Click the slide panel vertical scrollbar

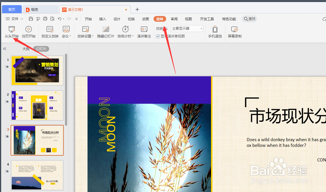click(66, 90)
